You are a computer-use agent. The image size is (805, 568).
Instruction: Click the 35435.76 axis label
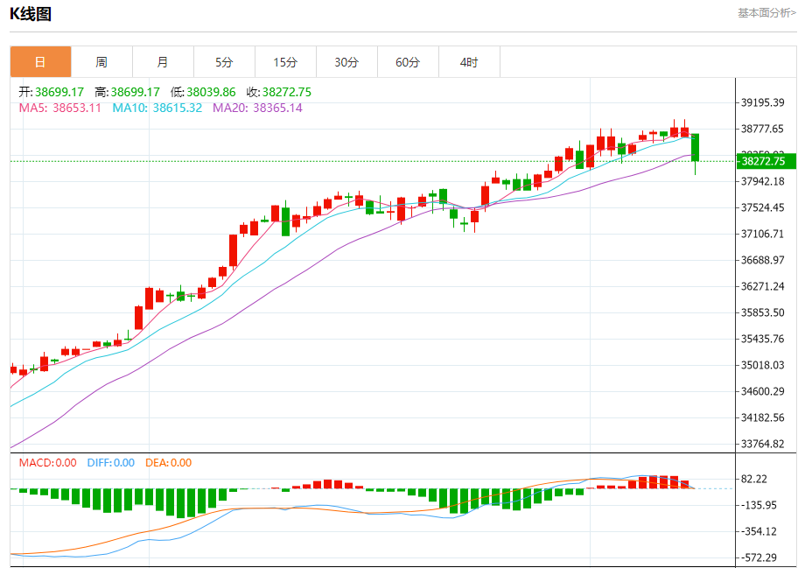pos(762,339)
